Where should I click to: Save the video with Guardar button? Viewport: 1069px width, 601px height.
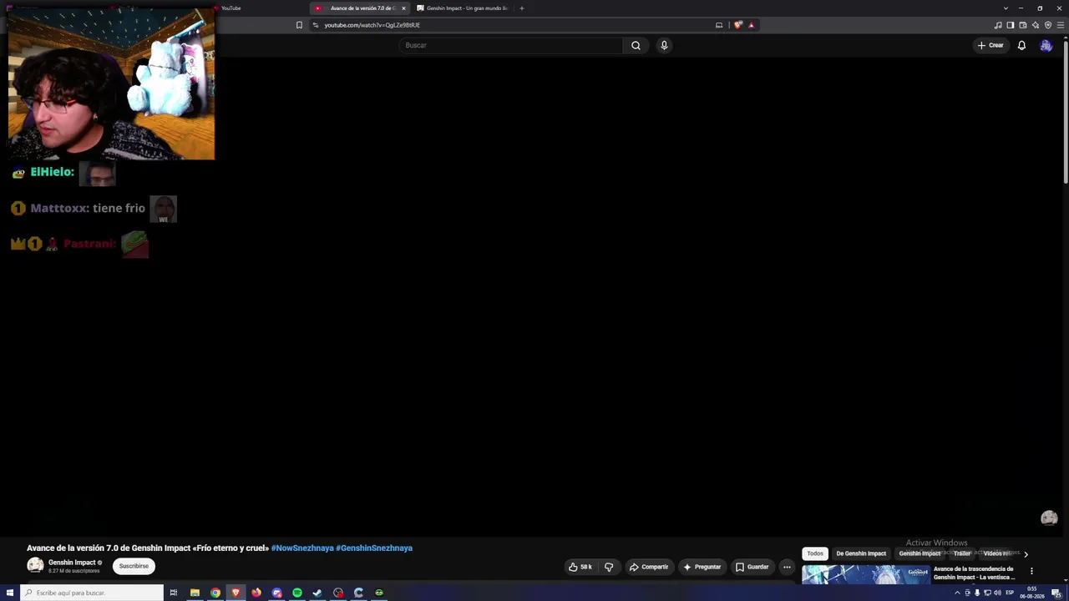[752, 567]
